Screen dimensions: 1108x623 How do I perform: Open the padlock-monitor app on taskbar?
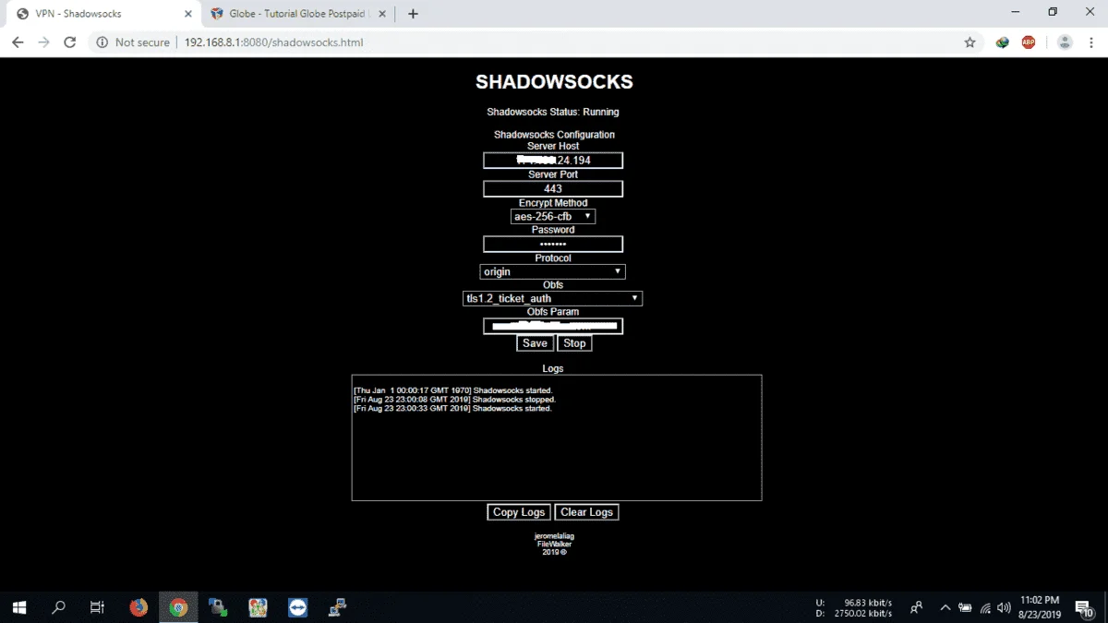[x=218, y=607]
